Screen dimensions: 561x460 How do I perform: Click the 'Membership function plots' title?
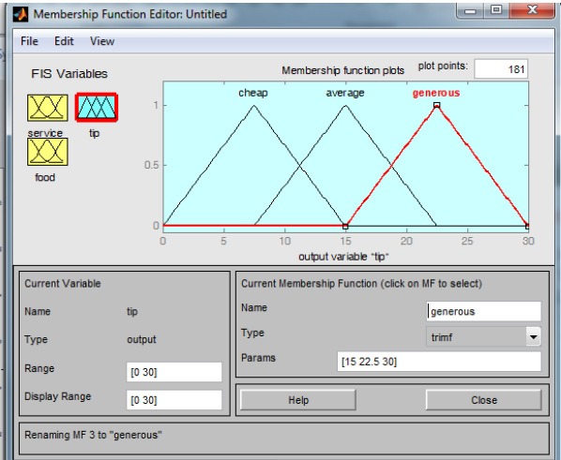pyautogui.click(x=342, y=70)
